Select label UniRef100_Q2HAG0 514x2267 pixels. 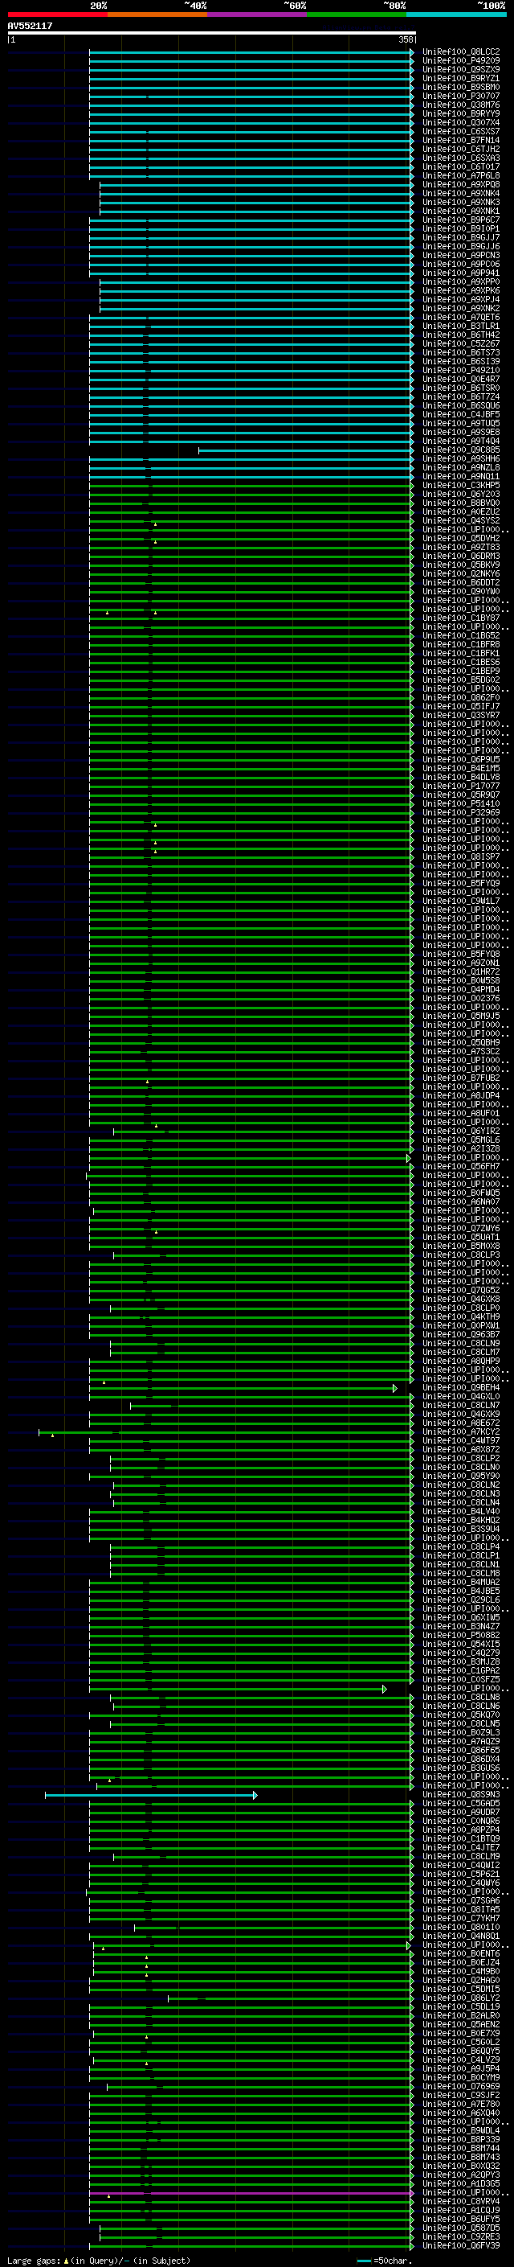click(461, 1980)
